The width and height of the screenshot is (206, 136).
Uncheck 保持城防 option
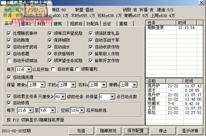(x=50, y=40)
